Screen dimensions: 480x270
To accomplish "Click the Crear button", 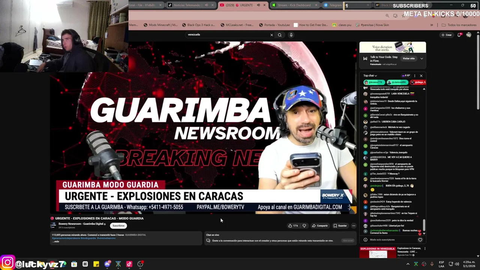I will point(446,35).
